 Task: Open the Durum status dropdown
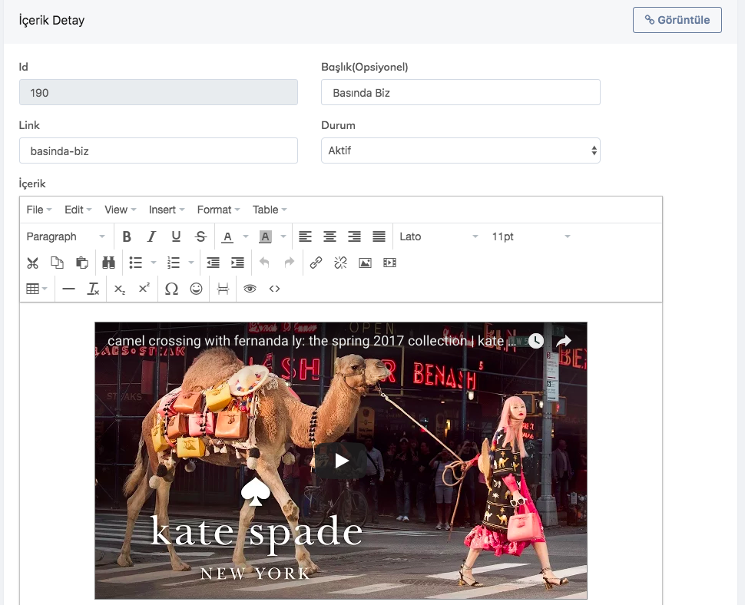(x=460, y=150)
